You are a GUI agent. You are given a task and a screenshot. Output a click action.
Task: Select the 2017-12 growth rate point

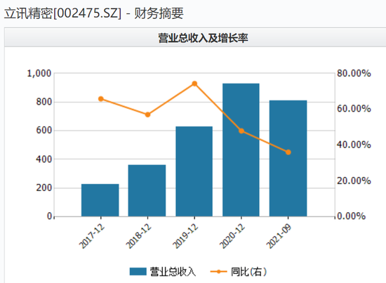coord(100,99)
